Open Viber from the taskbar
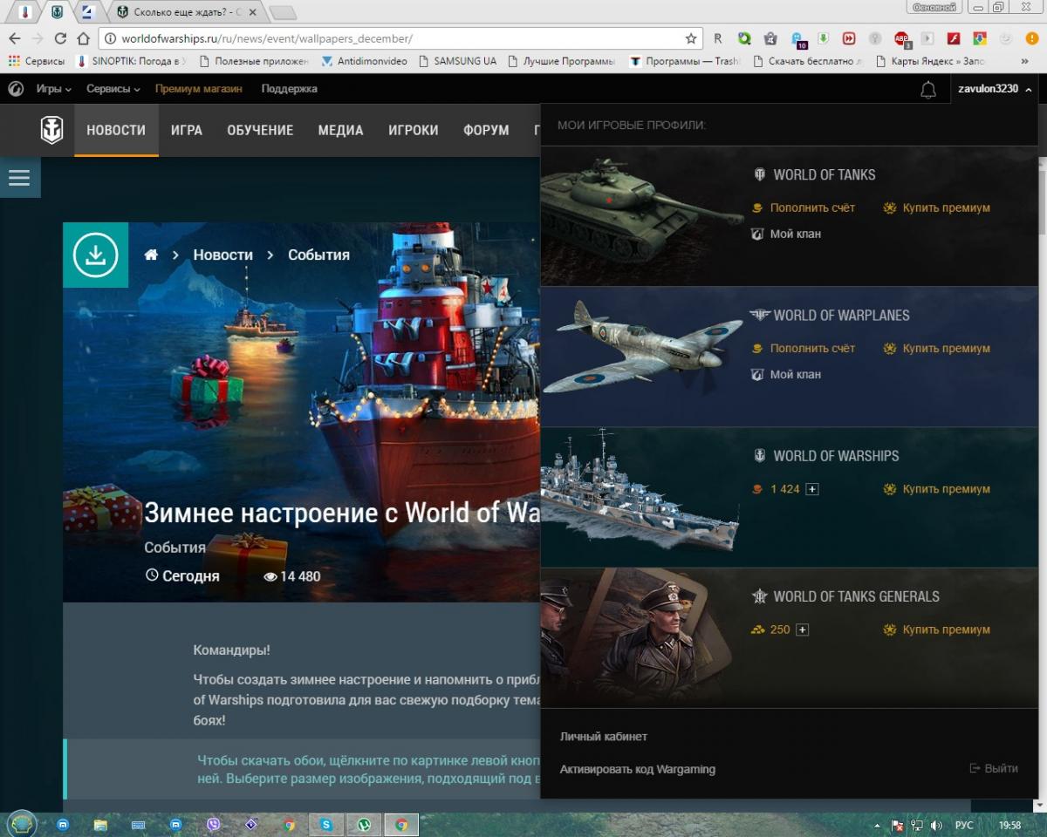Image resolution: width=1047 pixels, height=837 pixels. point(215,824)
